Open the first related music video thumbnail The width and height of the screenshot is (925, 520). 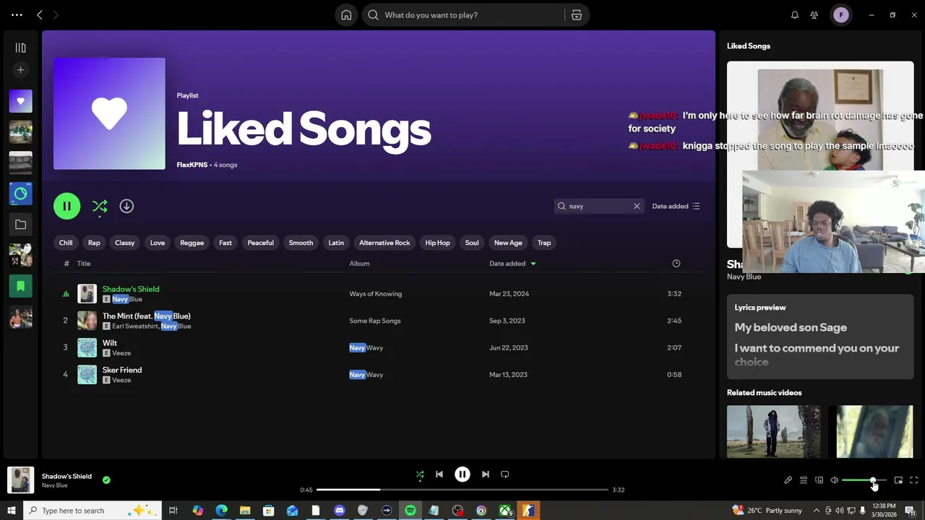click(x=773, y=432)
